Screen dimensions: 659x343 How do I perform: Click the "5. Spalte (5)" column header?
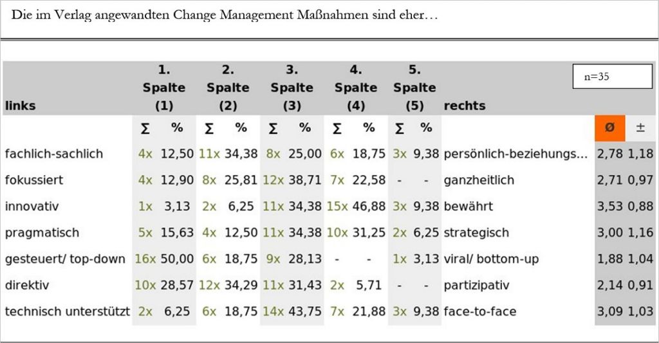tap(414, 88)
